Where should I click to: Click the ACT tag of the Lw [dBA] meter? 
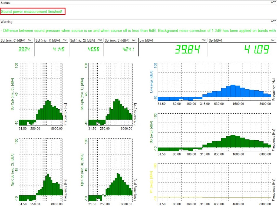(204, 40)
